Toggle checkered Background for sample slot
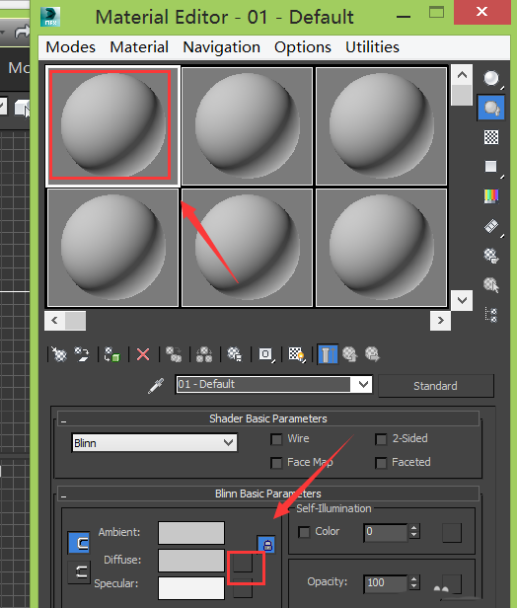 point(491,137)
